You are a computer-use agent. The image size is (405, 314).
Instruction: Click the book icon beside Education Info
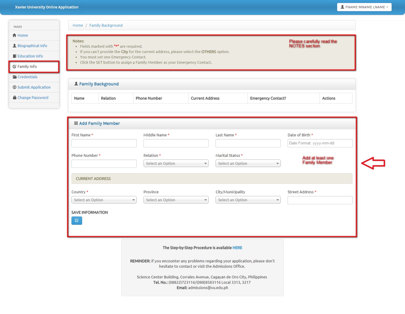(14, 56)
